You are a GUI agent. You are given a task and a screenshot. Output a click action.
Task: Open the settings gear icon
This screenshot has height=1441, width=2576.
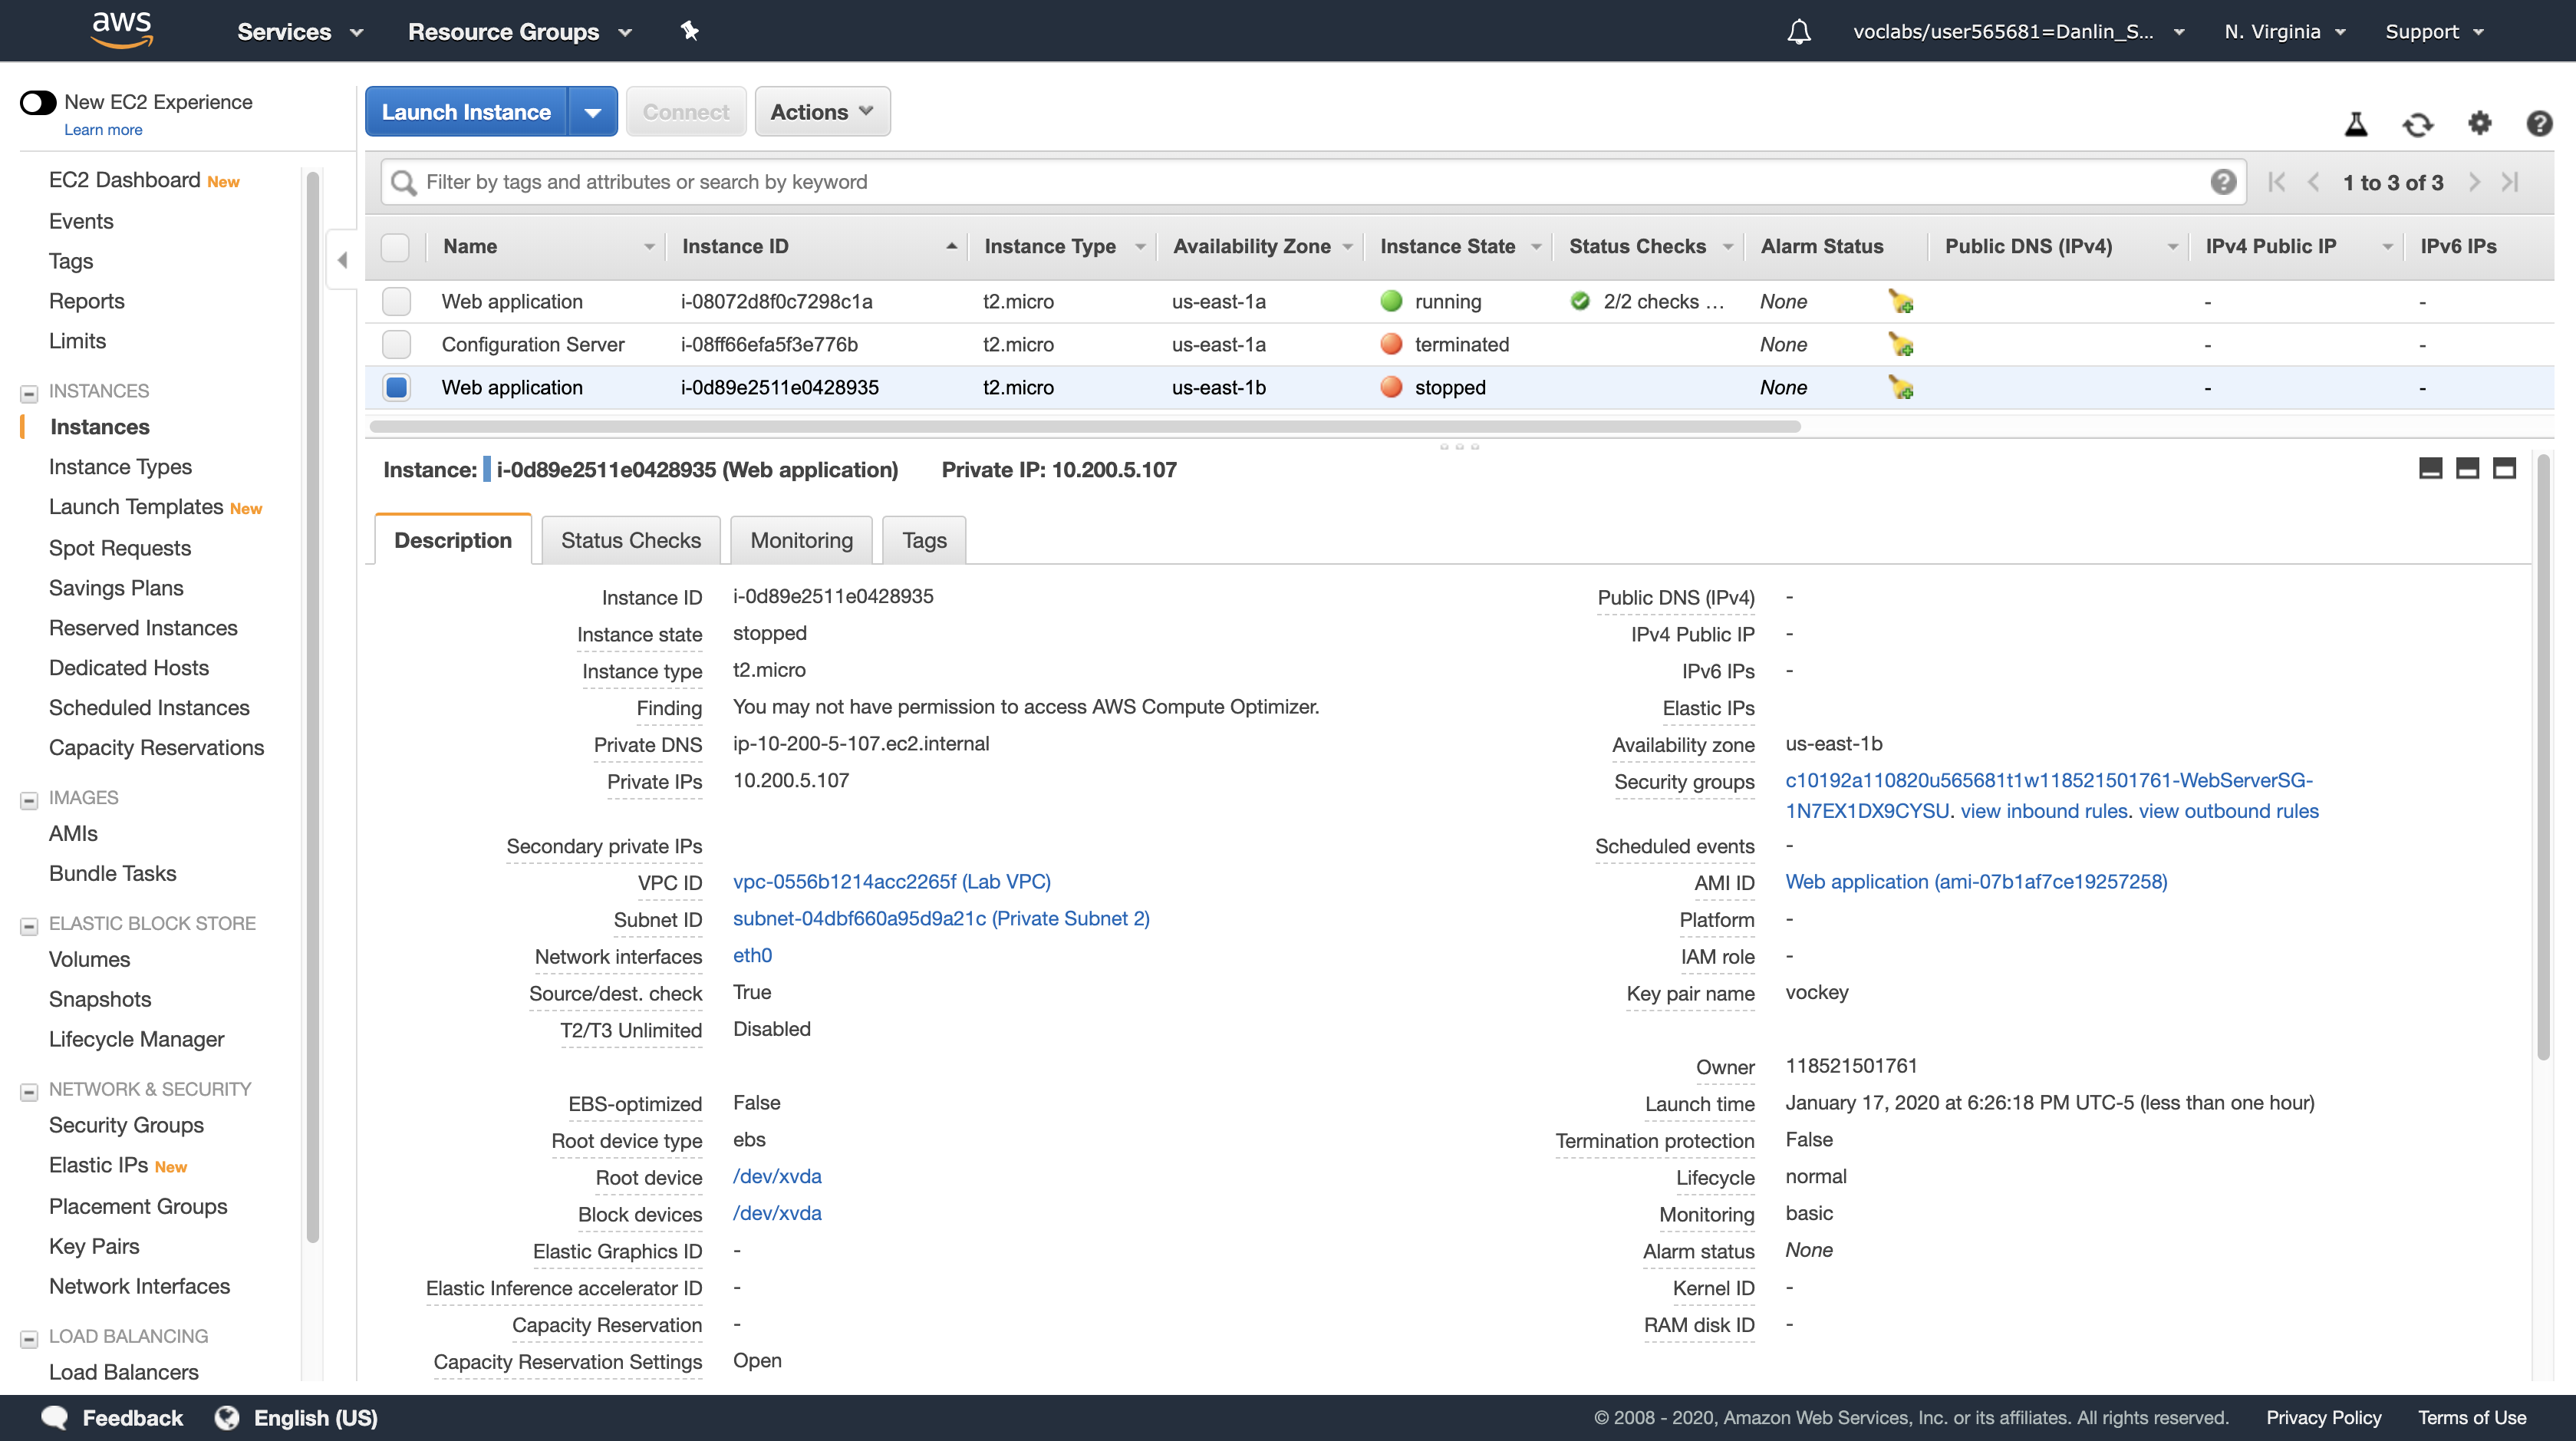[2479, 123]
